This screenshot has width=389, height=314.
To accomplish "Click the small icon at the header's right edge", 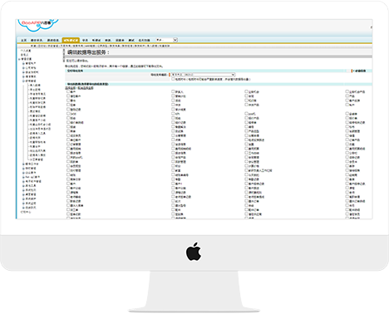I will [371, 27].
